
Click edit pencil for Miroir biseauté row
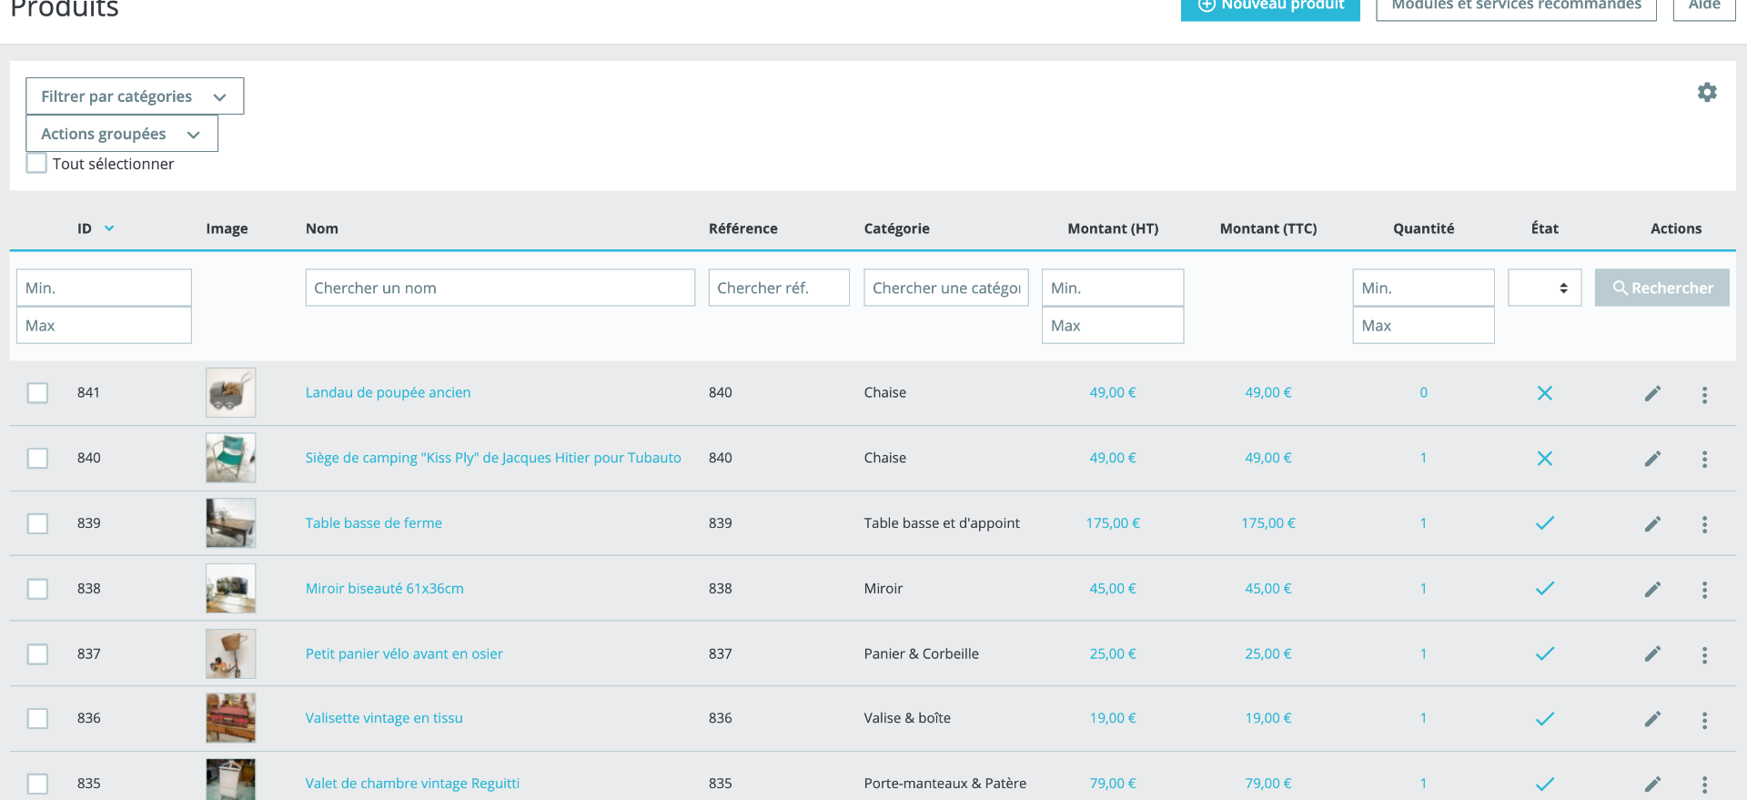pyautogui.click(x=1652, y=589)
